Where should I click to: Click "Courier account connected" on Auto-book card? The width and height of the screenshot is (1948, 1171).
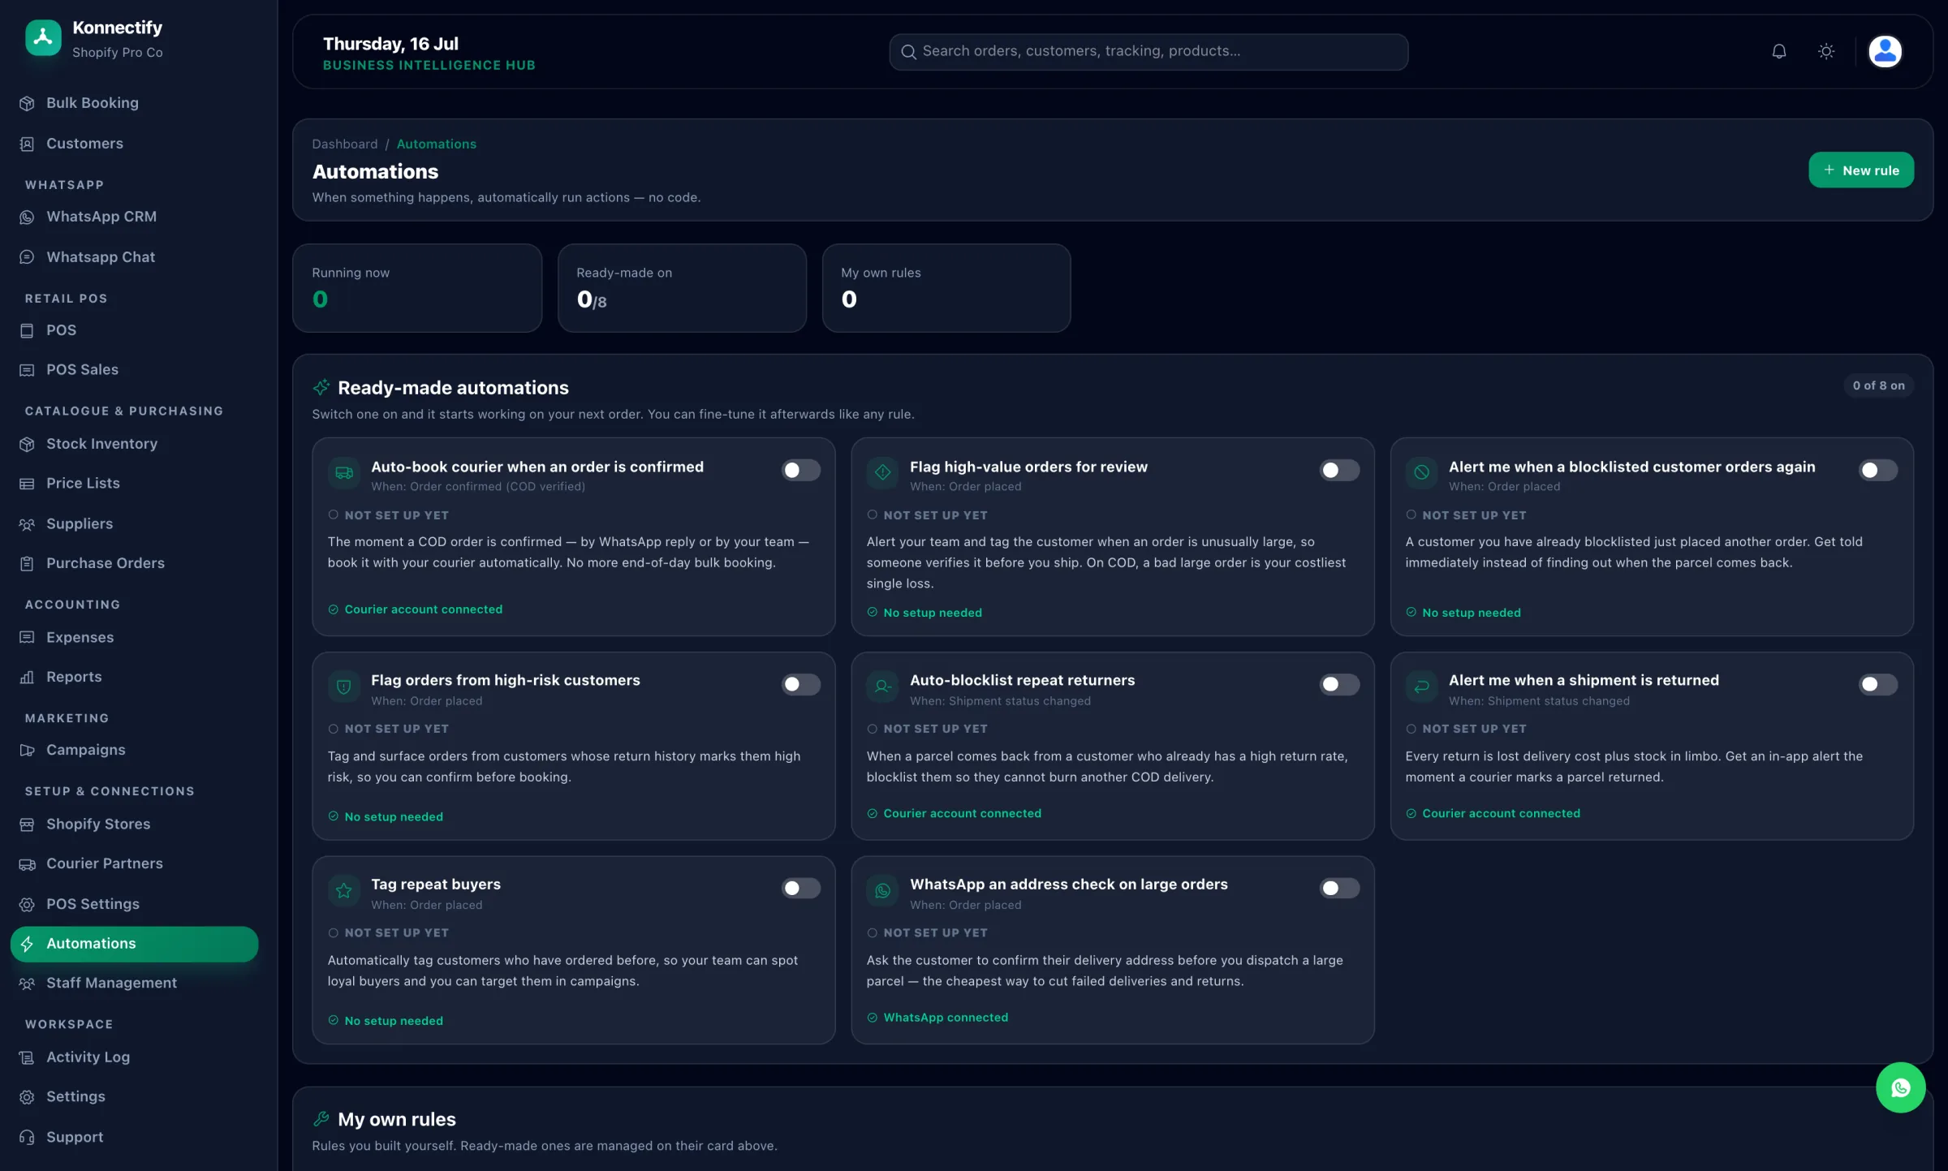click(423, 609)
